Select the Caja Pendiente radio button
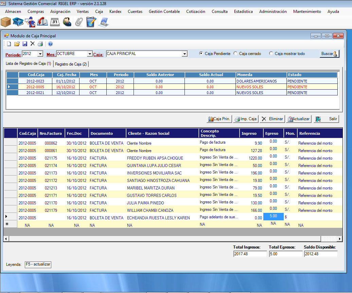This screenshot has width=352, height=293. coord(201,54)
